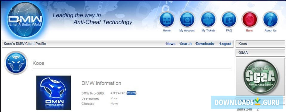This screenshot has height=112, width=286.
Task: Open the FAQ icon
Action: coord(229,20)
